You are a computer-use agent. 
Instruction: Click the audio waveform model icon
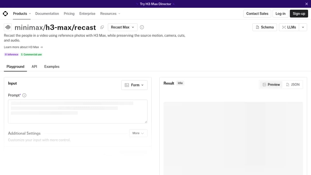click(x=8, y=27)
